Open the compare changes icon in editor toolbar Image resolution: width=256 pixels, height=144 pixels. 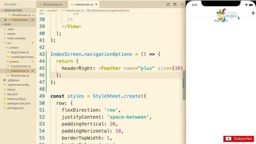pos(168,4)
